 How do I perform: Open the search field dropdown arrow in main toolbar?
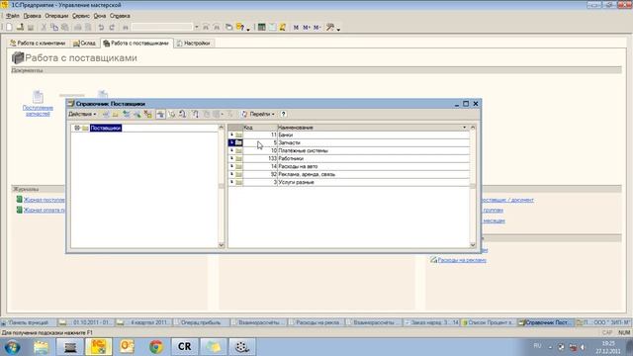click(x=197, y=27)
